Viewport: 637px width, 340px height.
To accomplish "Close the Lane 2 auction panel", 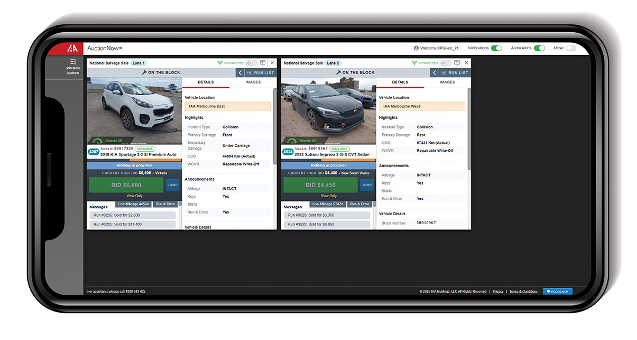I will 466,63.
